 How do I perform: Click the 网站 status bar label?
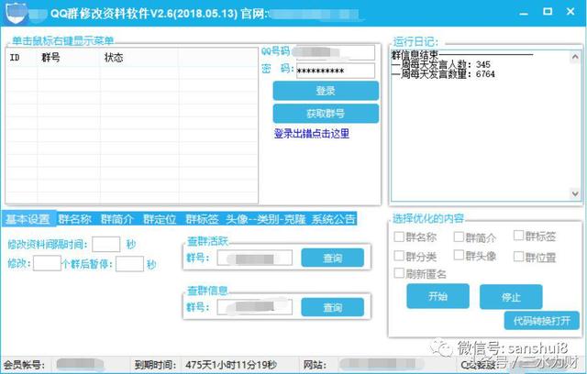pyautogui.click(x=315, y=365)
